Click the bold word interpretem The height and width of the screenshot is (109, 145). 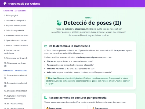click(x=119, y=51)
